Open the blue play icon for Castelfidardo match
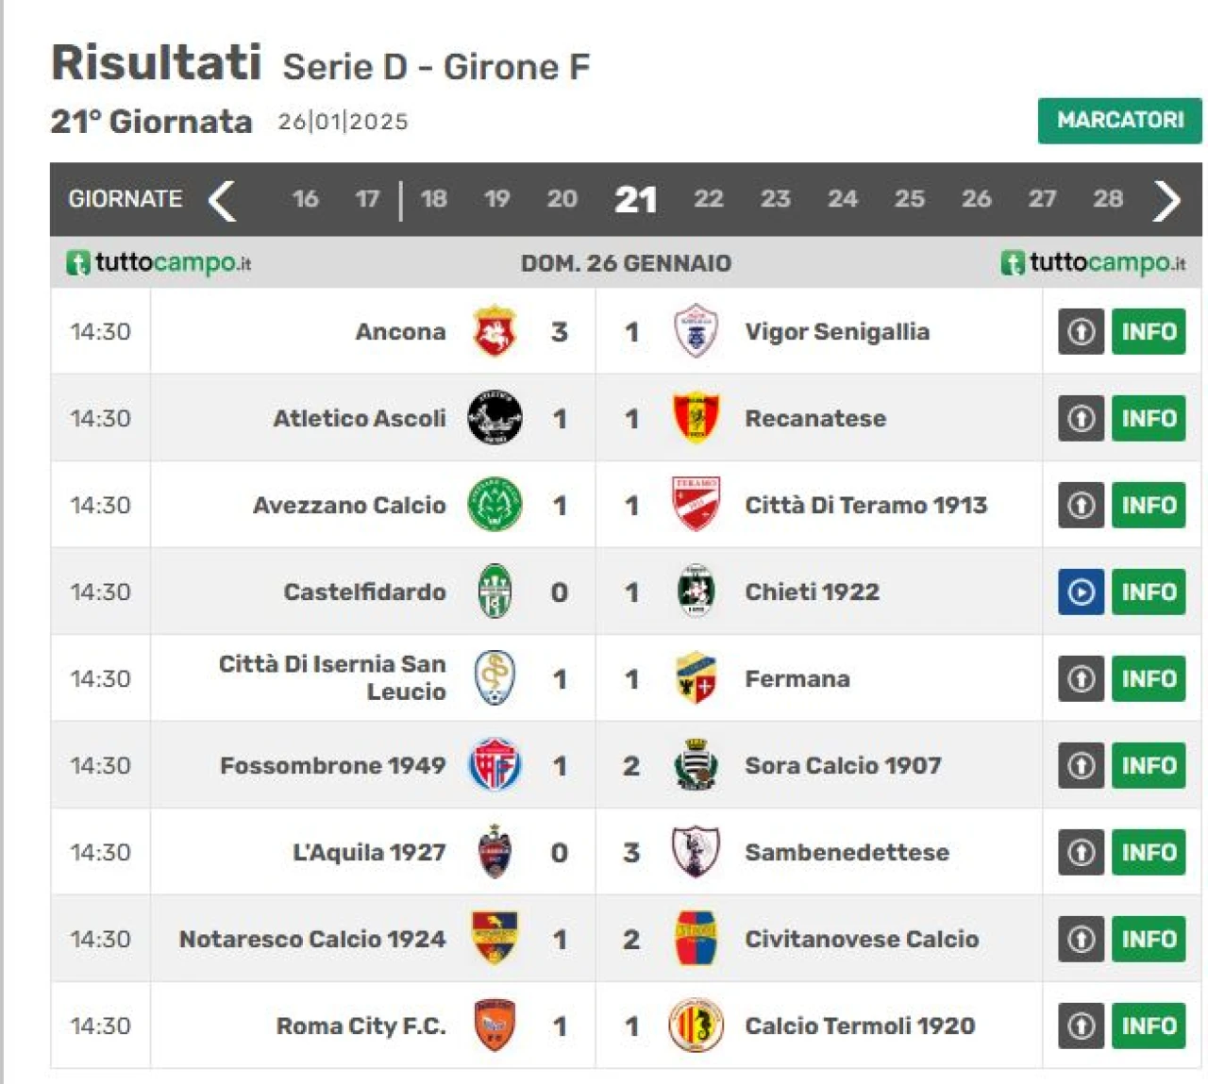The height and width of the screenshot is (1084, 1208). point(1081,592)
